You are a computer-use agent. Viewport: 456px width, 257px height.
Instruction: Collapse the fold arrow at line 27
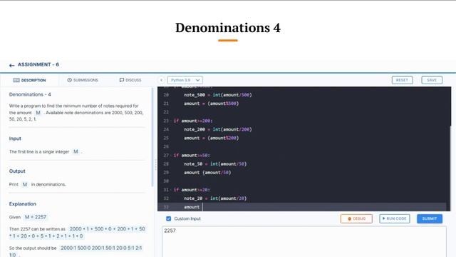point(170,156)
